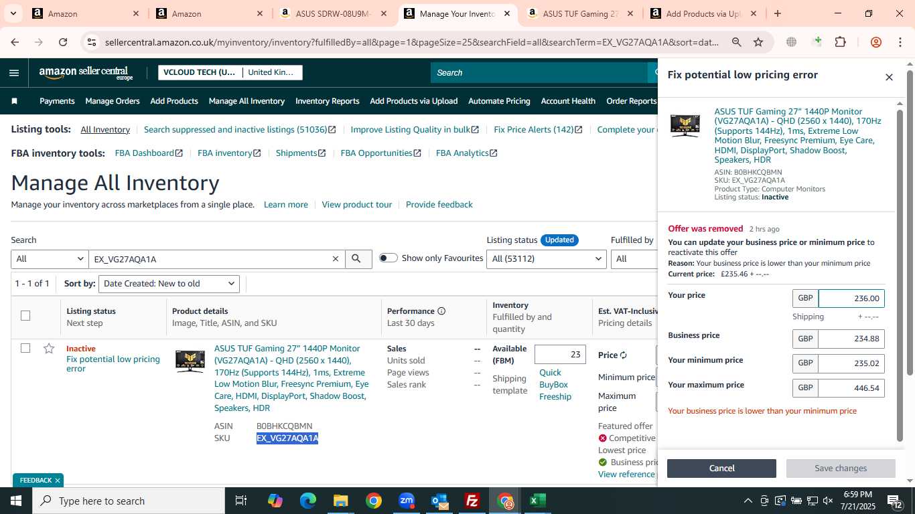Open the Seller Central hamburger menu
915x514 pixels.
tap(14, 73)
